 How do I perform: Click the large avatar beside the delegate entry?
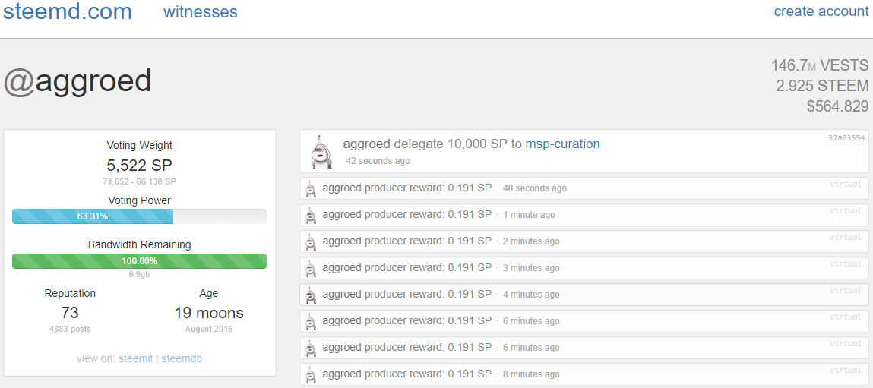click(320, 152)
